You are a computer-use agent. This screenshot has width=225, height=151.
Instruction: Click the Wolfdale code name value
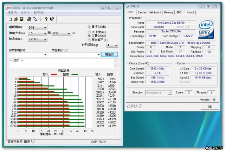coord(159,27)
